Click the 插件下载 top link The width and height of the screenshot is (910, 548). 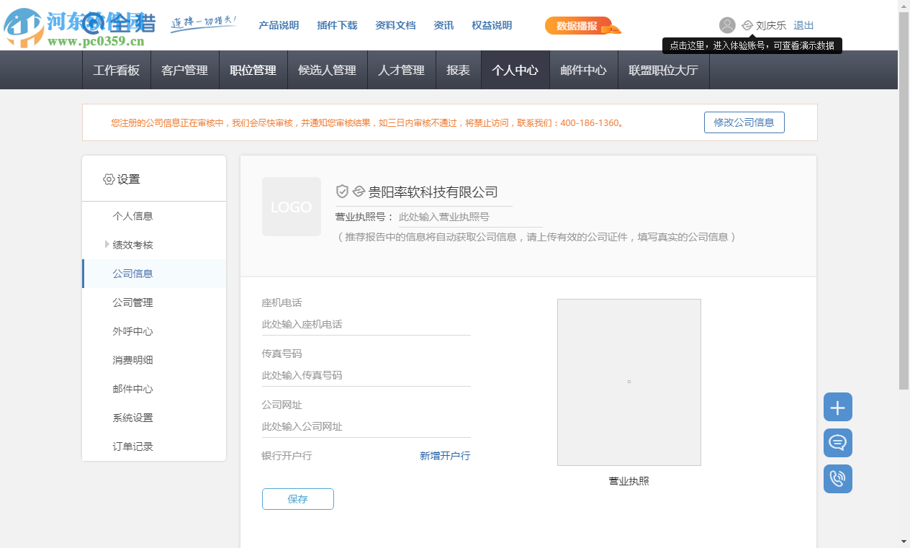[337, 25]
